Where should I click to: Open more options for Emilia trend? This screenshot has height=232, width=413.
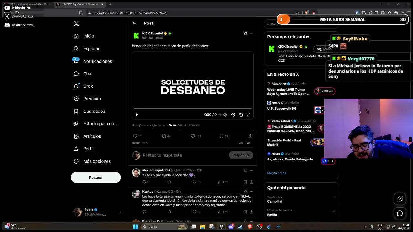tap(333, 211)
